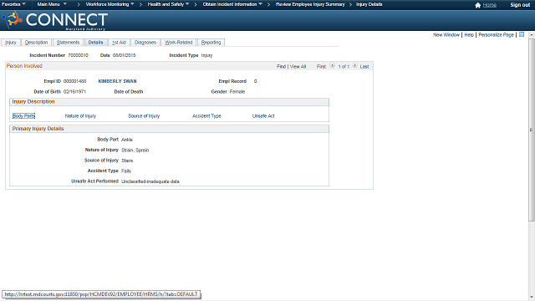
Task: Click the page layout icon near Personalize Page
Action: tap(522, 34)
